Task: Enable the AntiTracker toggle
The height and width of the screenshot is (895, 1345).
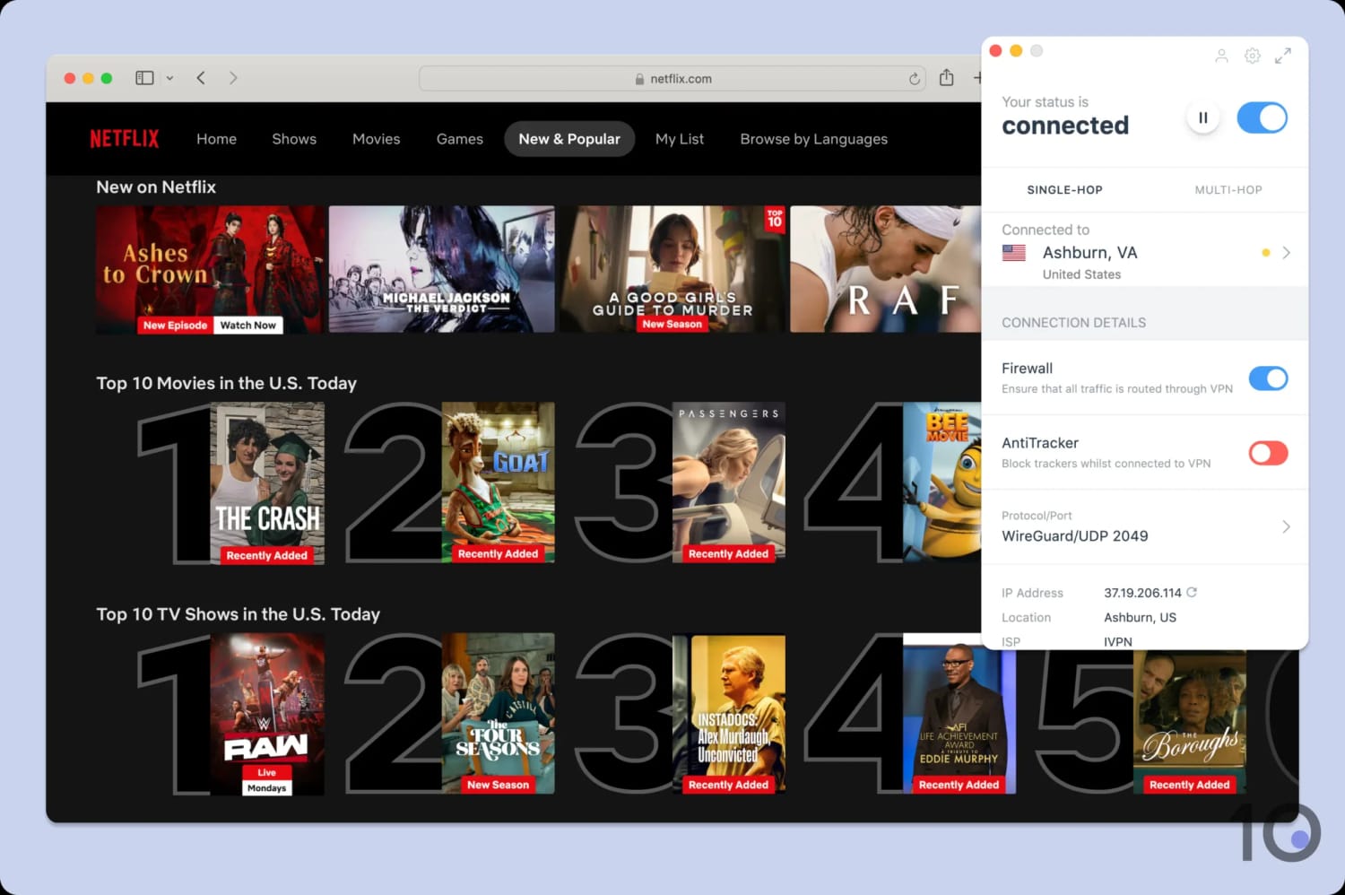Action: pyautogui.click(x=1268, y=453)
